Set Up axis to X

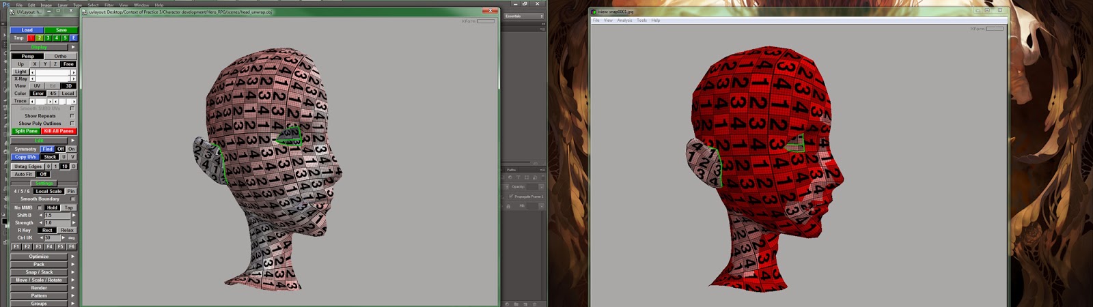pyautogui.click(x=35, y=64)
